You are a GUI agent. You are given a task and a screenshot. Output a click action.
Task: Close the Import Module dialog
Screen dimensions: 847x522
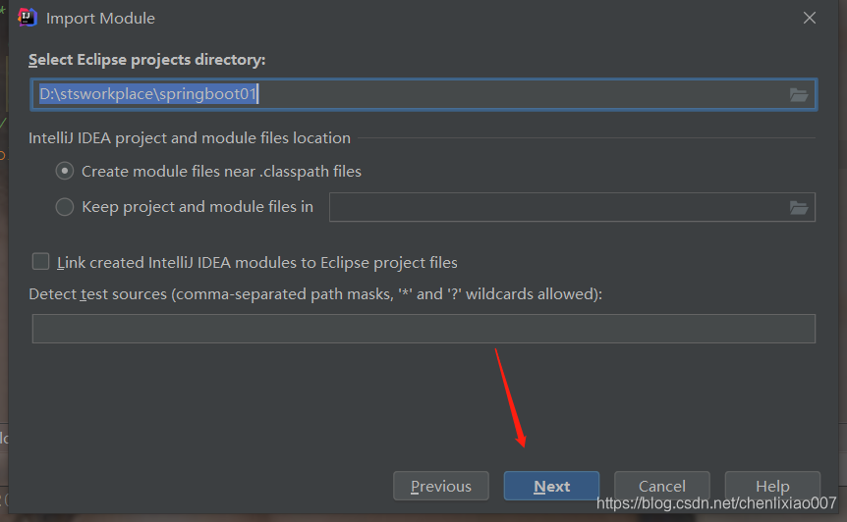pyautogui.click(x=810, y=18)
